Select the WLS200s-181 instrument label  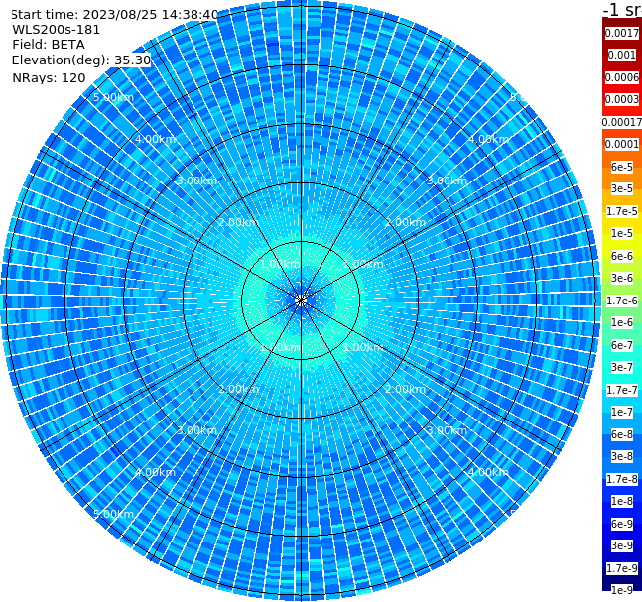tap(57, 30)
